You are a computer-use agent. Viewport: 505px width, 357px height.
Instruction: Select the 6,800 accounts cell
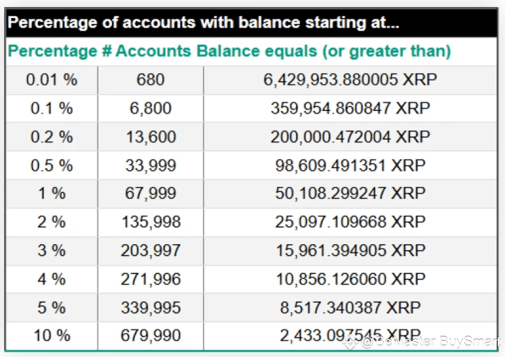(151, 108)
